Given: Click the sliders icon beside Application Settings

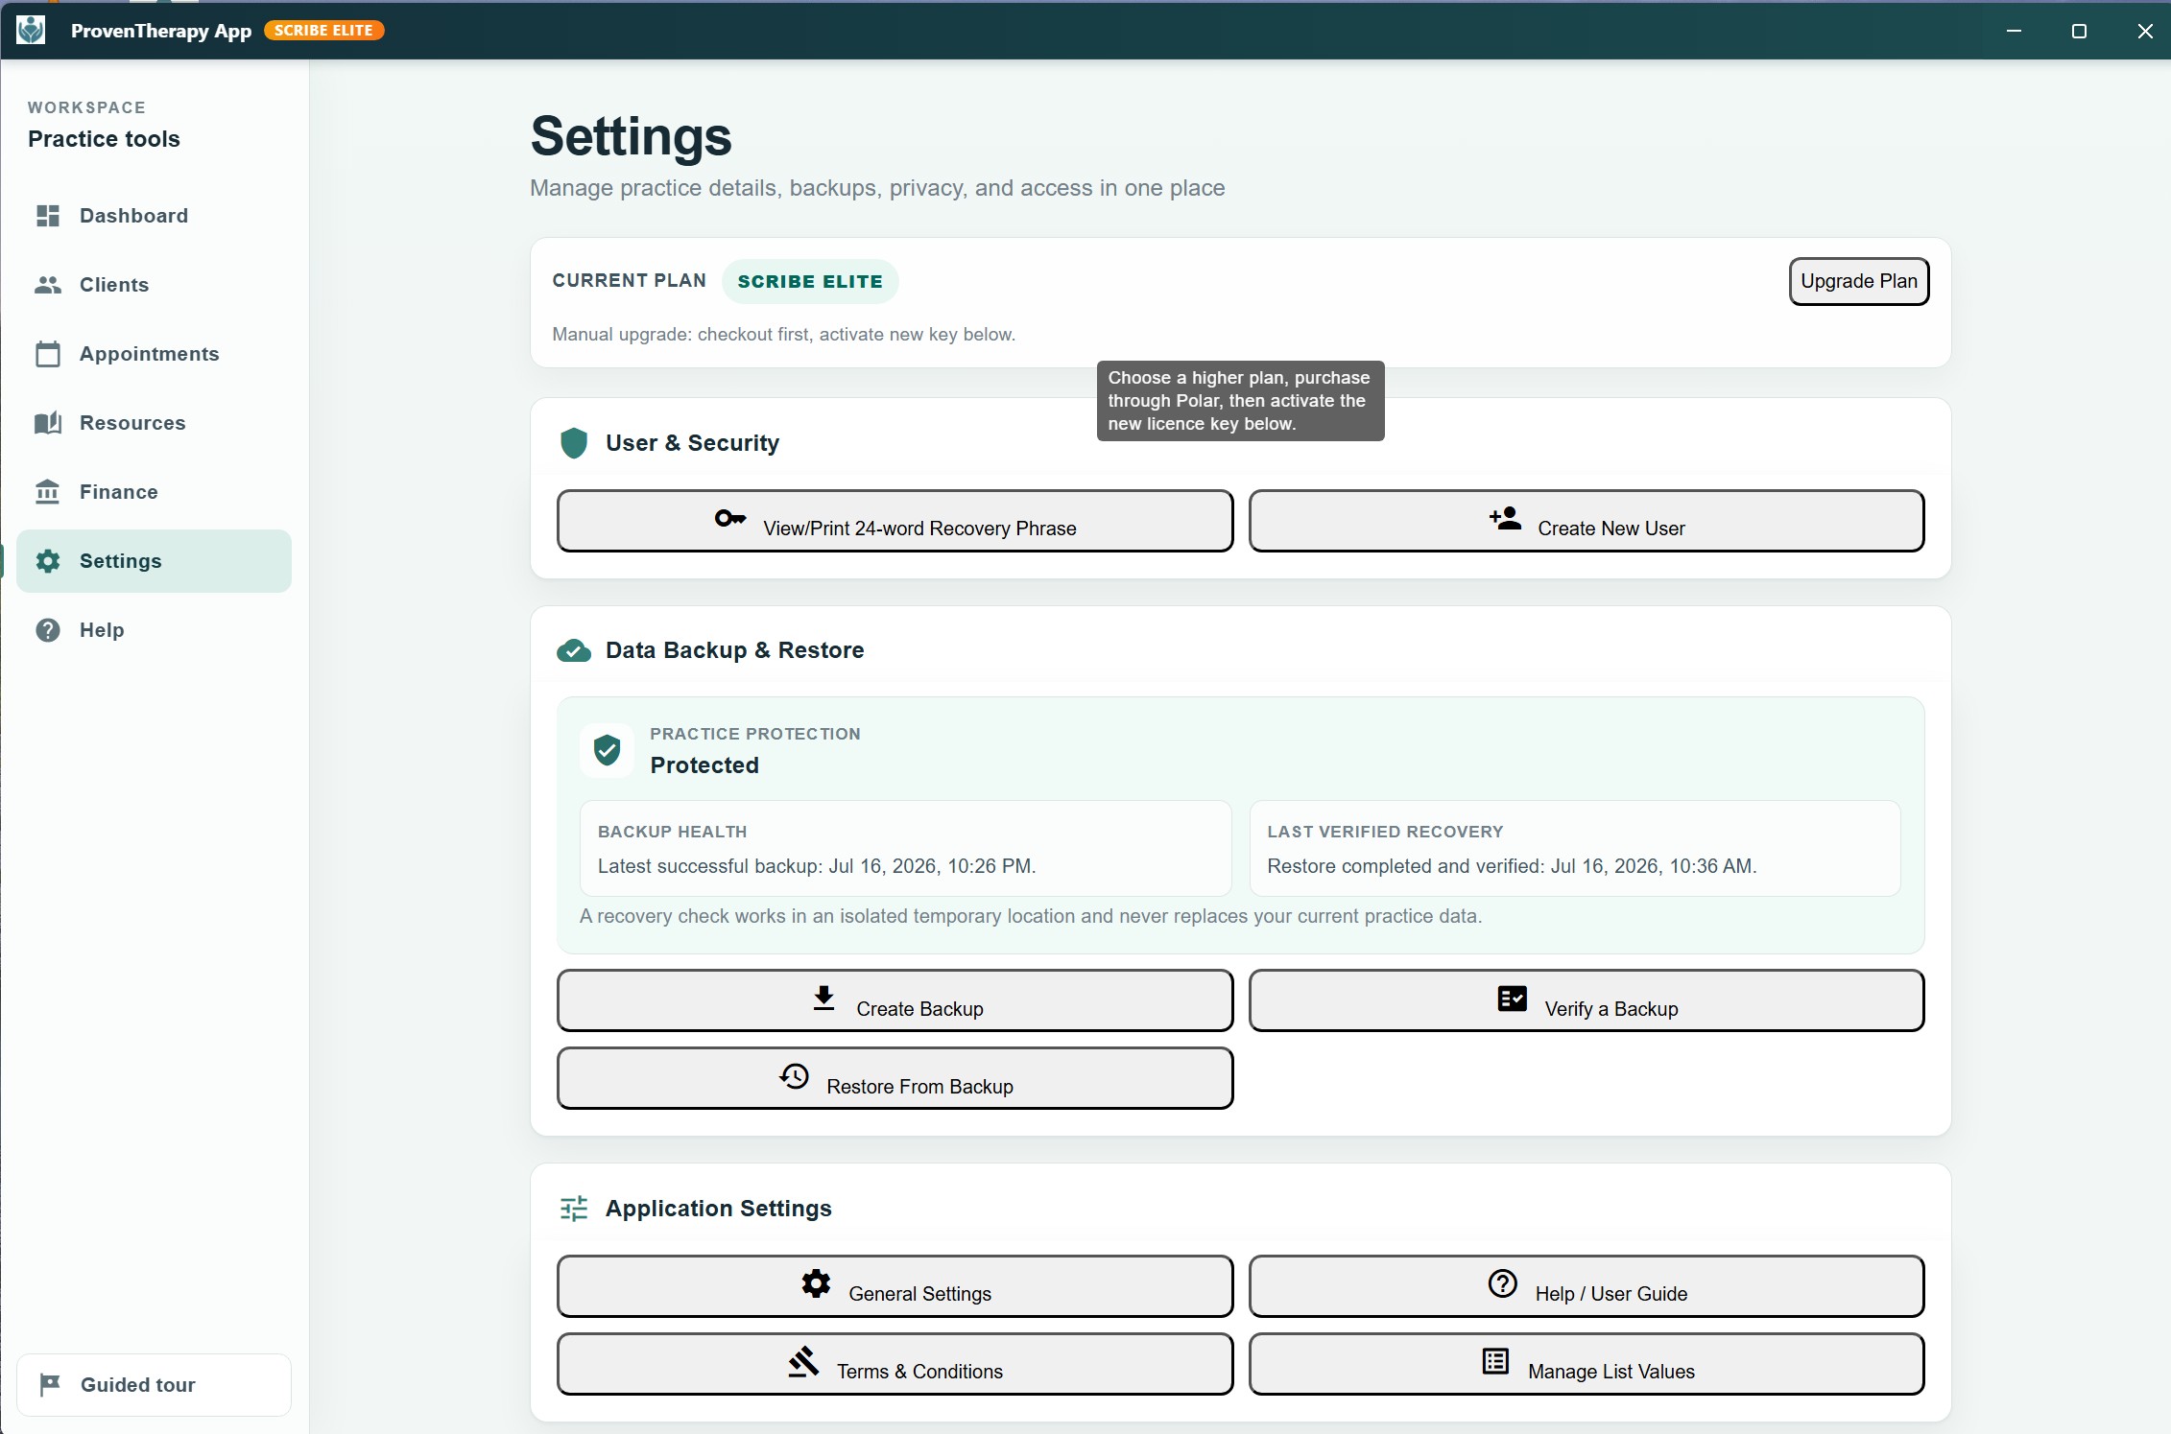Looking at the screenshot, I should click(x=574, y=1209).
